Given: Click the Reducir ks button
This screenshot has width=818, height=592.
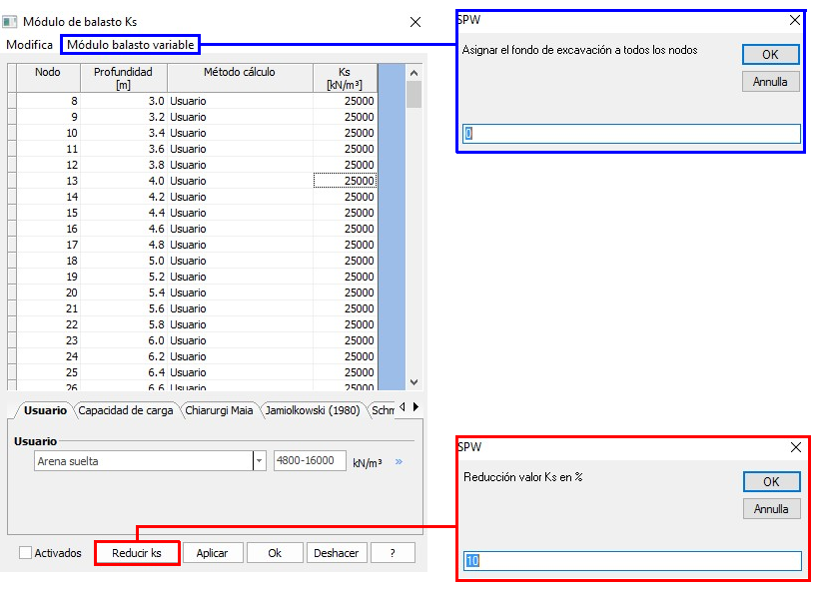Looking at the screenshot, I should click(137, 553).
